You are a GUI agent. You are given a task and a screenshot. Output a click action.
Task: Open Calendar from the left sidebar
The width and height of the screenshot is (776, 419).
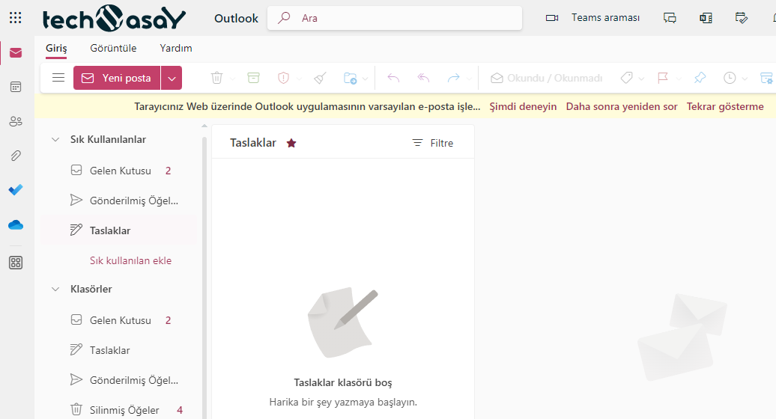(x=16, y=87)
